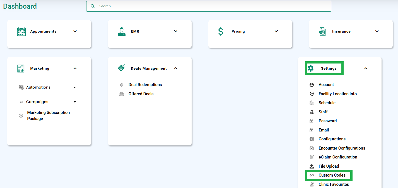Collapse the Deals Management chevron
This screenshot has height=188, width=398.
(x=176, y=68)
